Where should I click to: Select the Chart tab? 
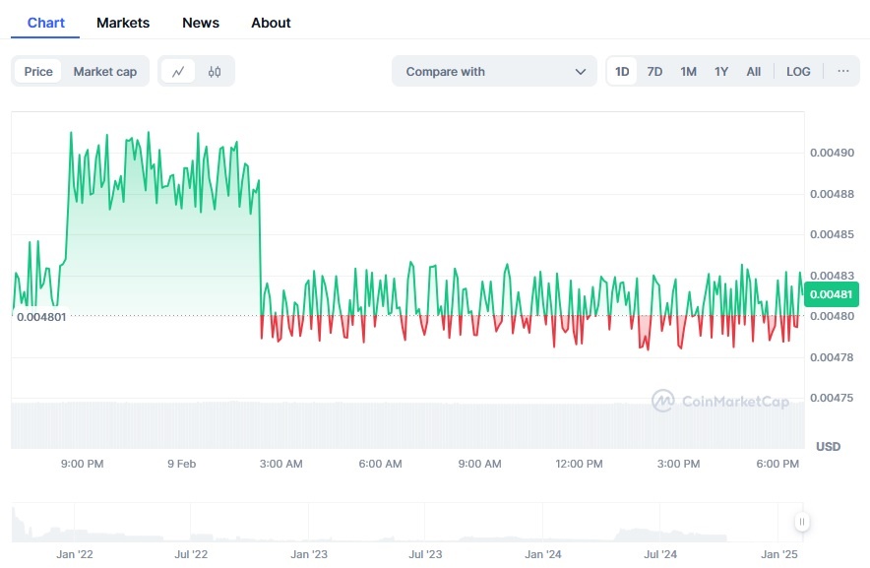click(x=46, y=23)
